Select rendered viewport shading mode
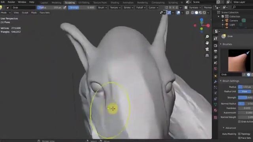This screenshot has height=142, width=253. pos(204,13)
